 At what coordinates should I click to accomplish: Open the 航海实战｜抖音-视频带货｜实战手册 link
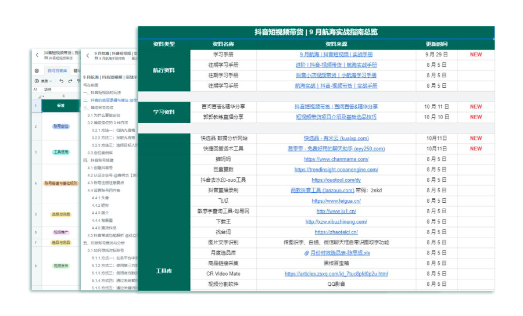(x=336, y=85)
